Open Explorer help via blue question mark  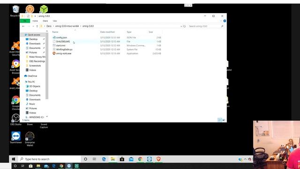coord(225,21)
